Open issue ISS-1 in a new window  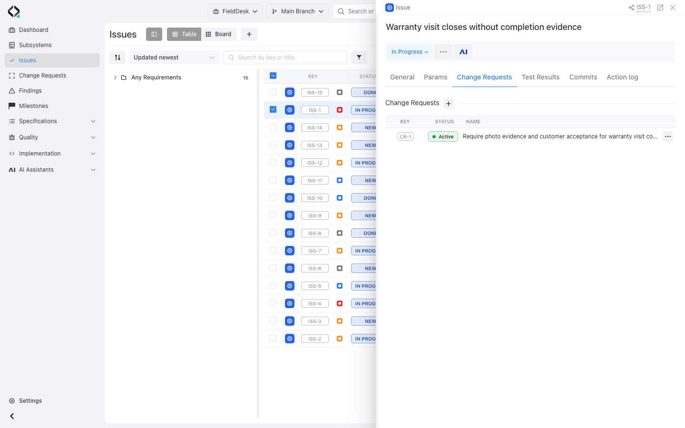(x=660, y=8)
